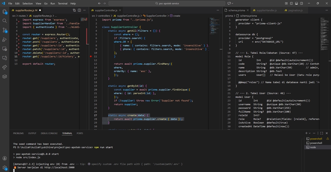331x172 pixels.
Task: Close the schema.prisma tab
Action: click(248, 10)
